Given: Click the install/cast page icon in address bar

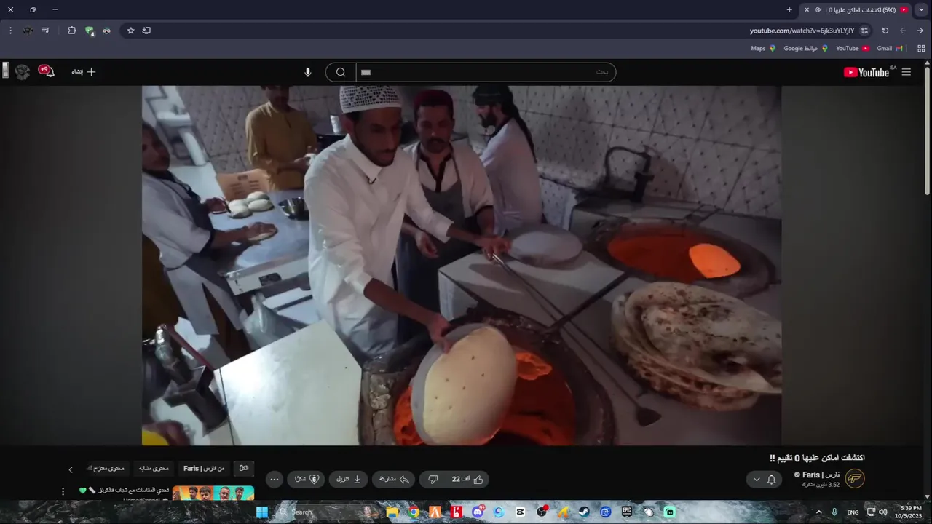Looking at the screenshot, I should point(146,31).
